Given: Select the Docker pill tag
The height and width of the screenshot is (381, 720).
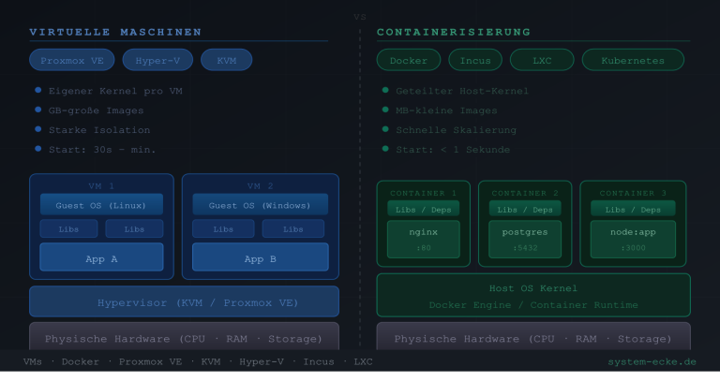Looking at the screenshot, I should pyautogui.click(x=408, y=60).
